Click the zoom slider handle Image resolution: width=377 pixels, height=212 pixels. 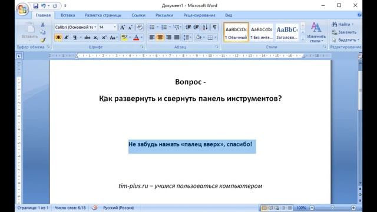332,208
